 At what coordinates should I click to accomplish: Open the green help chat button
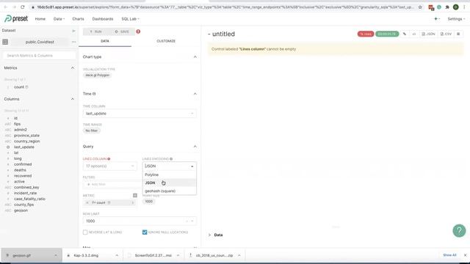[459, 231]
